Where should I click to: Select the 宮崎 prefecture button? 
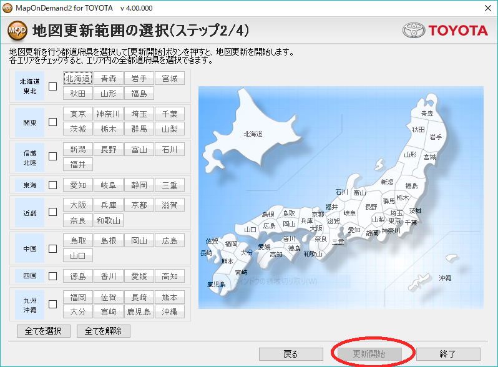(109, 311)
